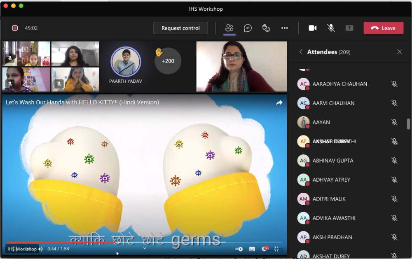Click AARVI CHAUHAN's AC avatar
Screen dimensions: 412x259
pyautogui.click(x=303, y=103)
